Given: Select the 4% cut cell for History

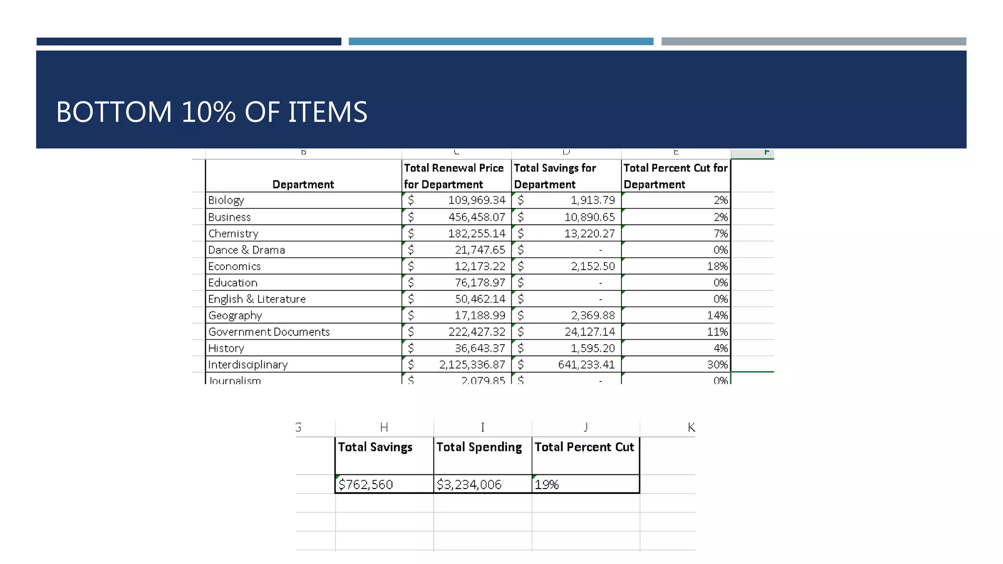Looking at the screenshot, I should click(x=676, y=348).
